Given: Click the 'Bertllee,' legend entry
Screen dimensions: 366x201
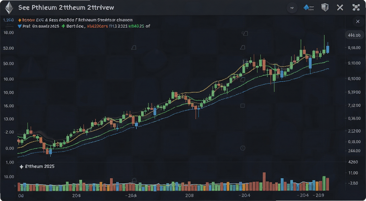Looking at the screenshot, I should point(75,26).
